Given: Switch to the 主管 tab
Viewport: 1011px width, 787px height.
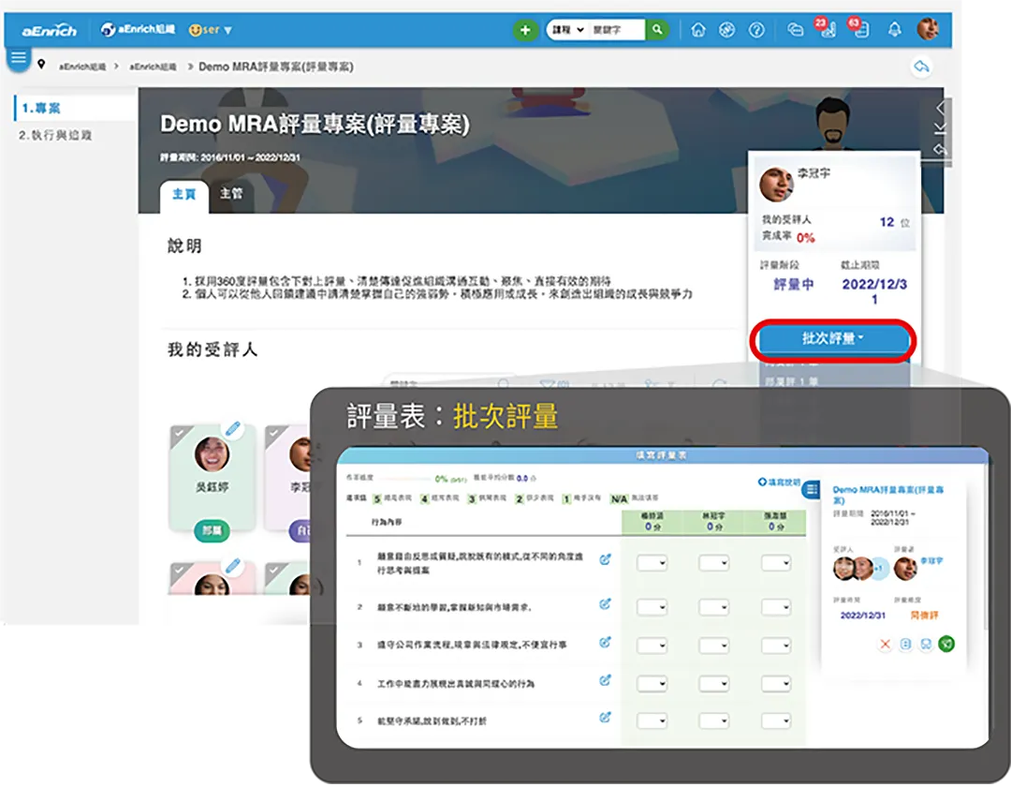Looking at the screenshot, I should 231,194.
